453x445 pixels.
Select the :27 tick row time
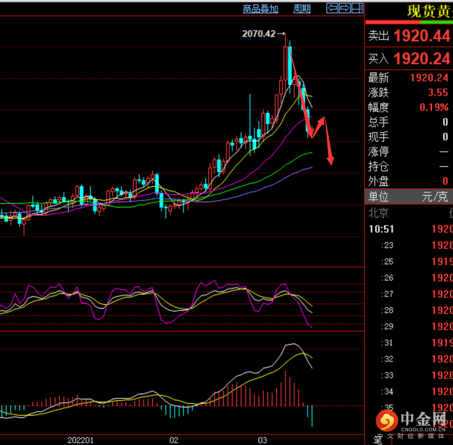(387, 294)
